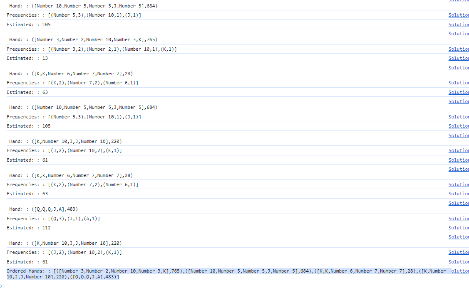Follow Solution link on Frequencies (Number 3,2) row
The image size is (469, 300).
tap(458, 49)
